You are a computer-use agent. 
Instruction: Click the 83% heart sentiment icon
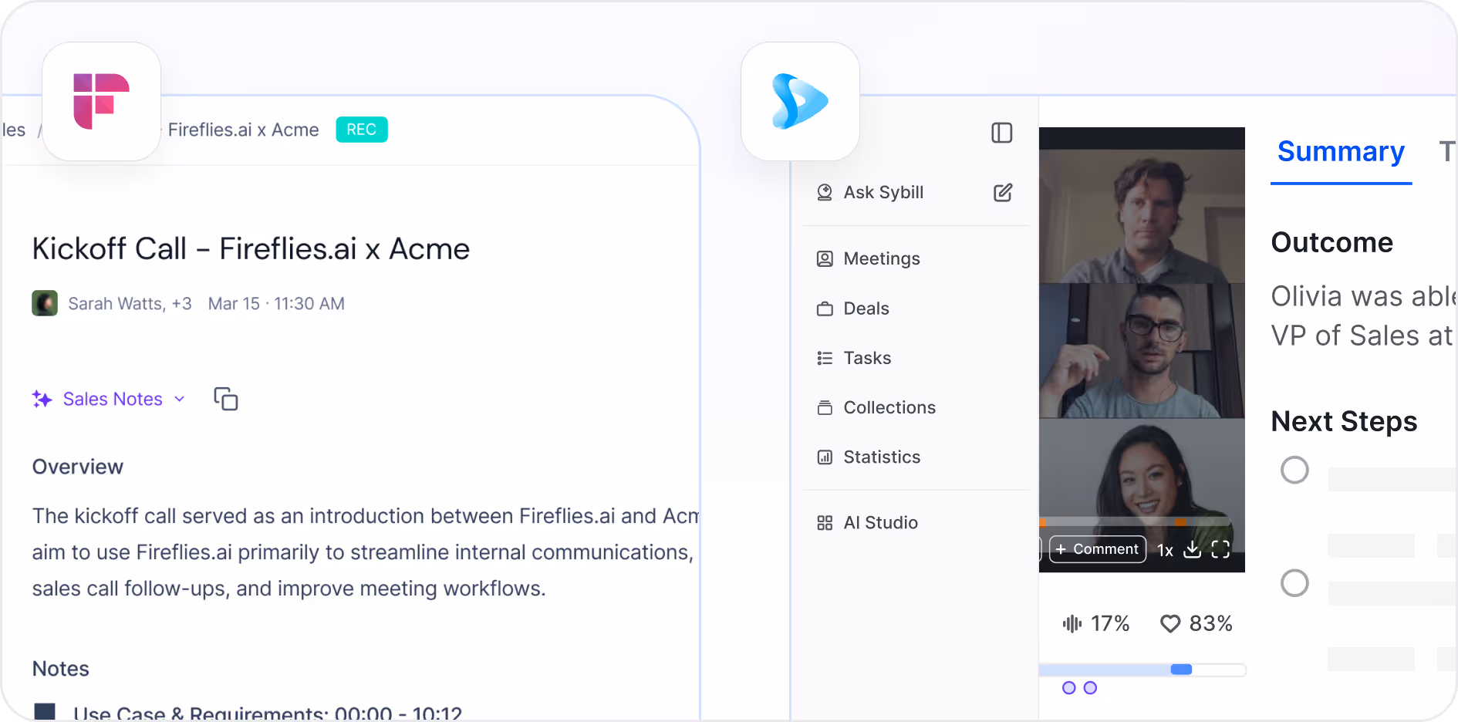pos(1170,623)
